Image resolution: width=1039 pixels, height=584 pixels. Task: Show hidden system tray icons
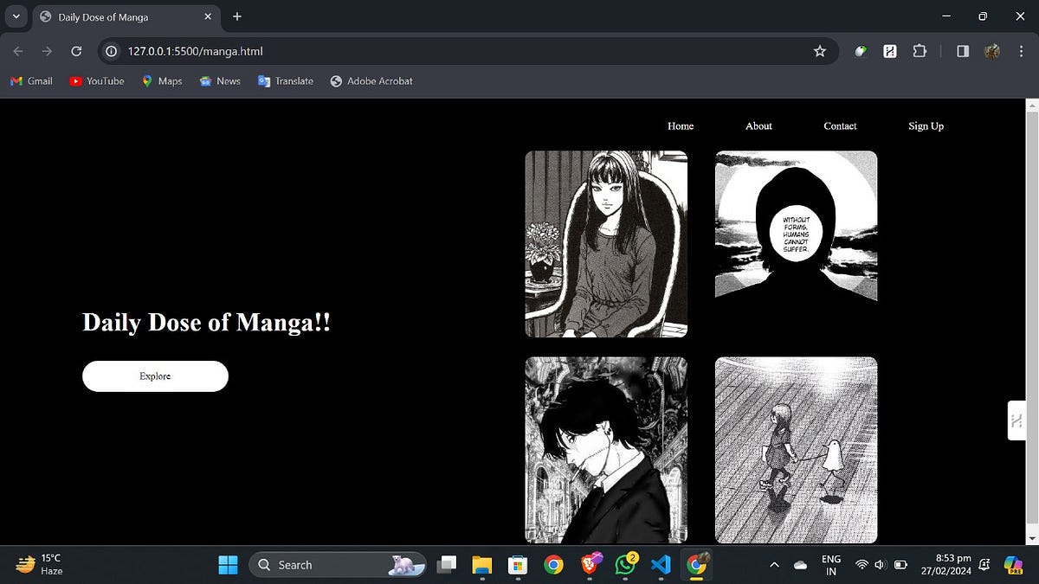pyautogui.click(x=775, y=565)
